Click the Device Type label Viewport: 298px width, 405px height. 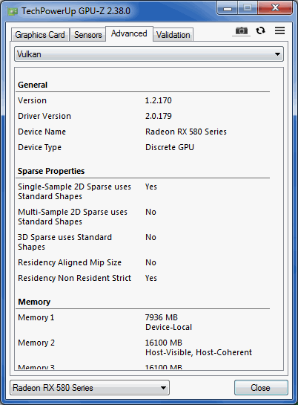[40, 147]
